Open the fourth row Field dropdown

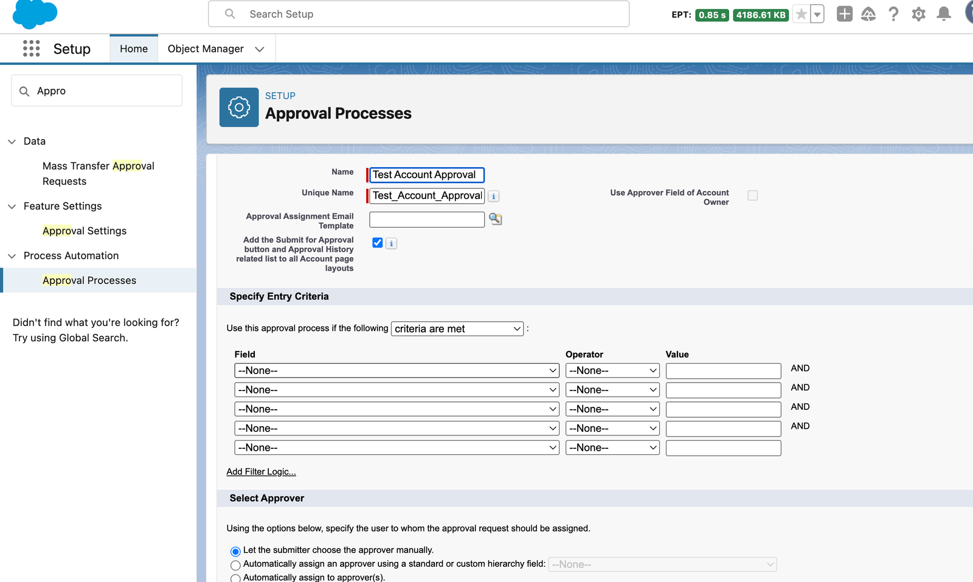[x=396, y=428]
